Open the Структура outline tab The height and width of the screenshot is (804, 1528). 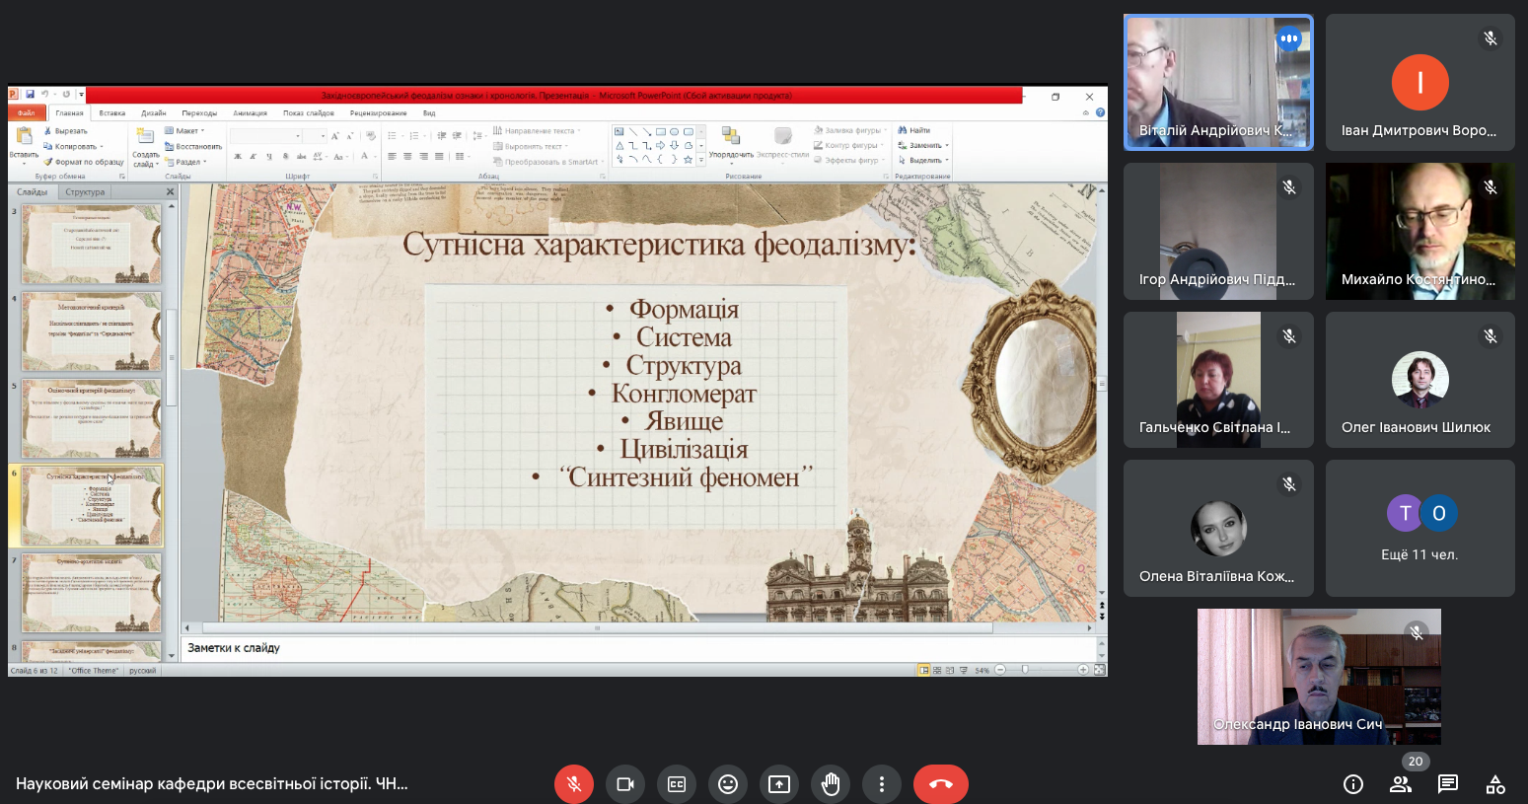coord(85,192)
